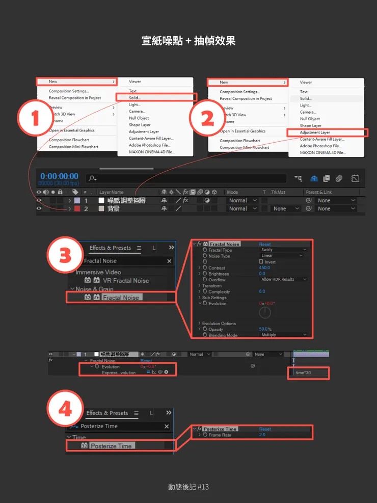Enable the Frame Blending filmstrip icon above timeline

327,178
